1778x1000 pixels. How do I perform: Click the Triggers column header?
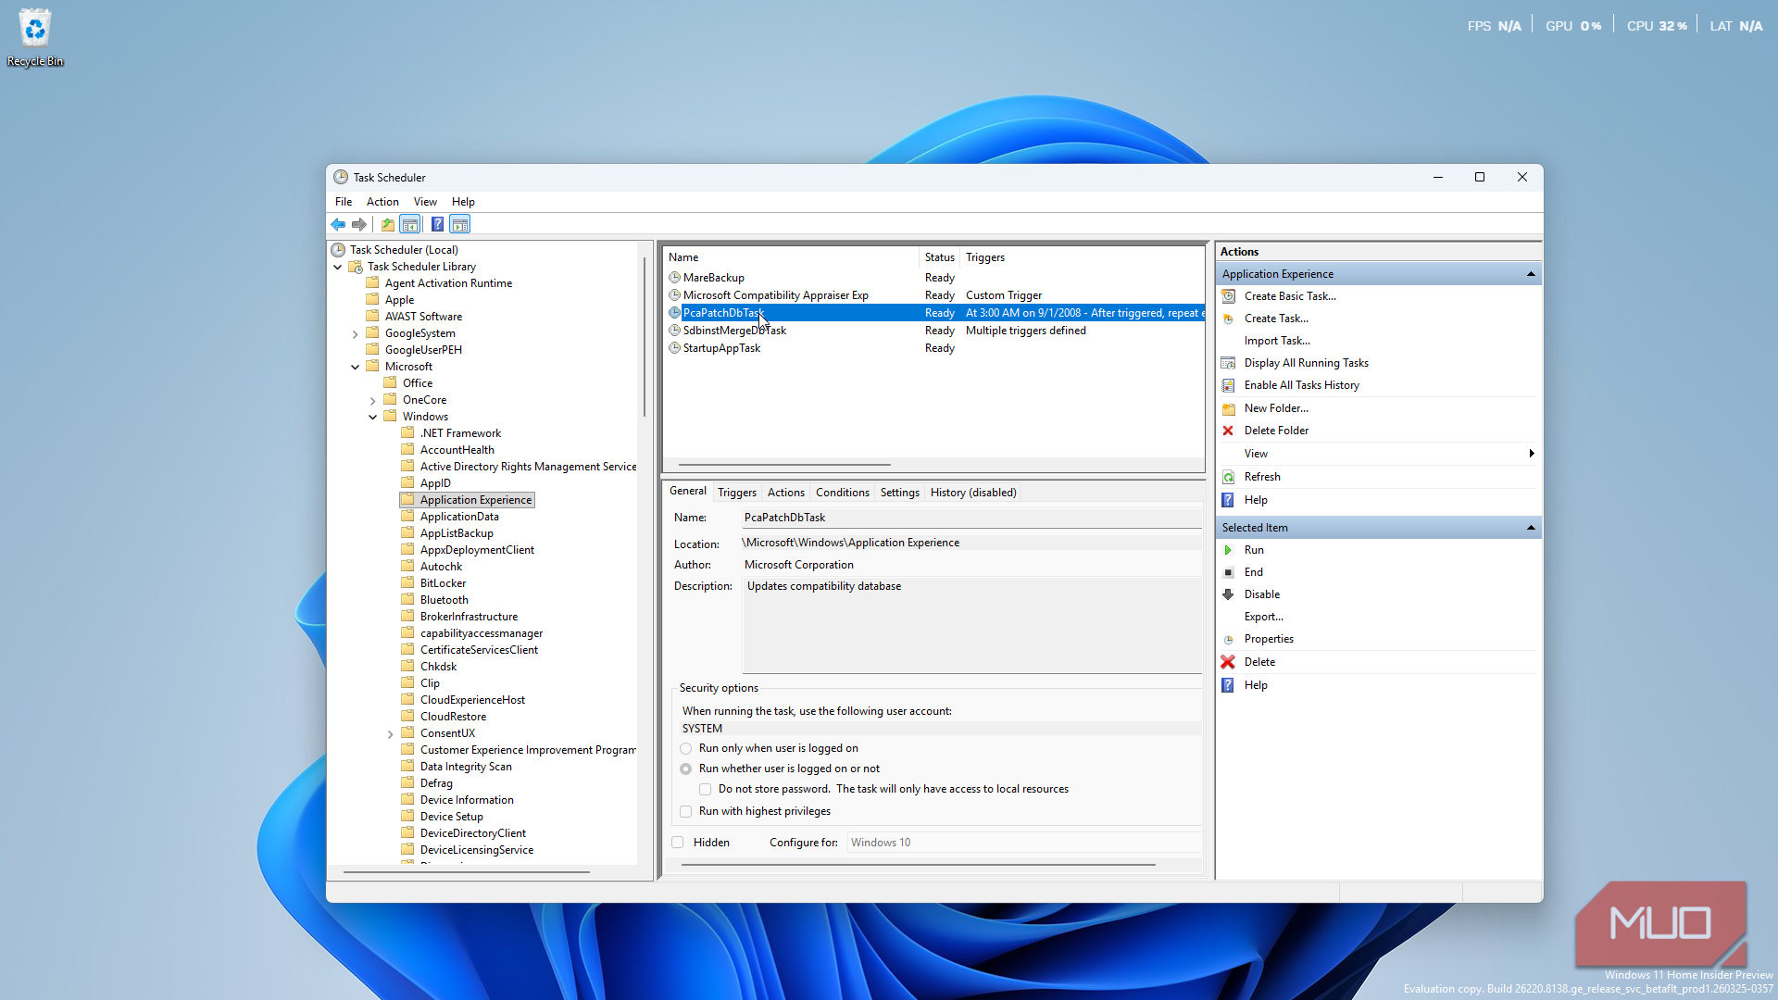point(1082,257)
